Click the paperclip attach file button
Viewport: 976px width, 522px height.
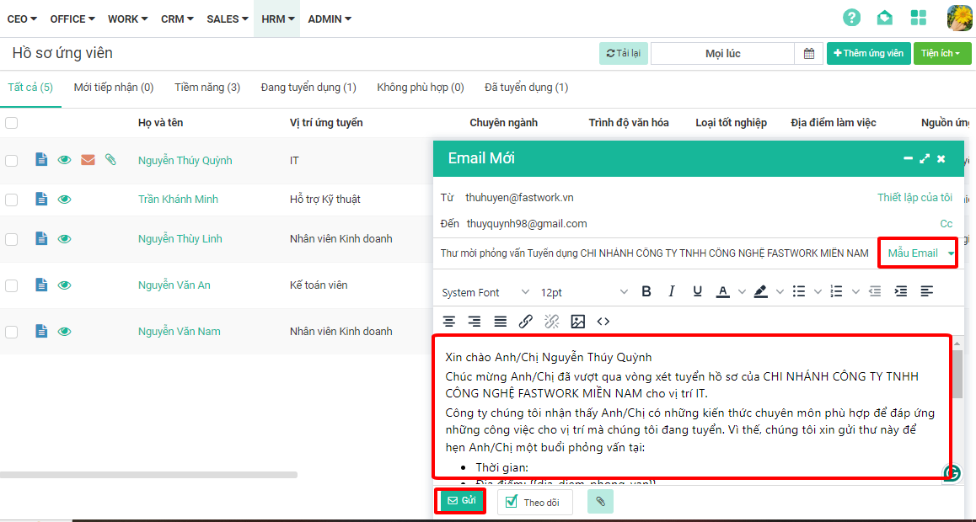coord(600,501)
